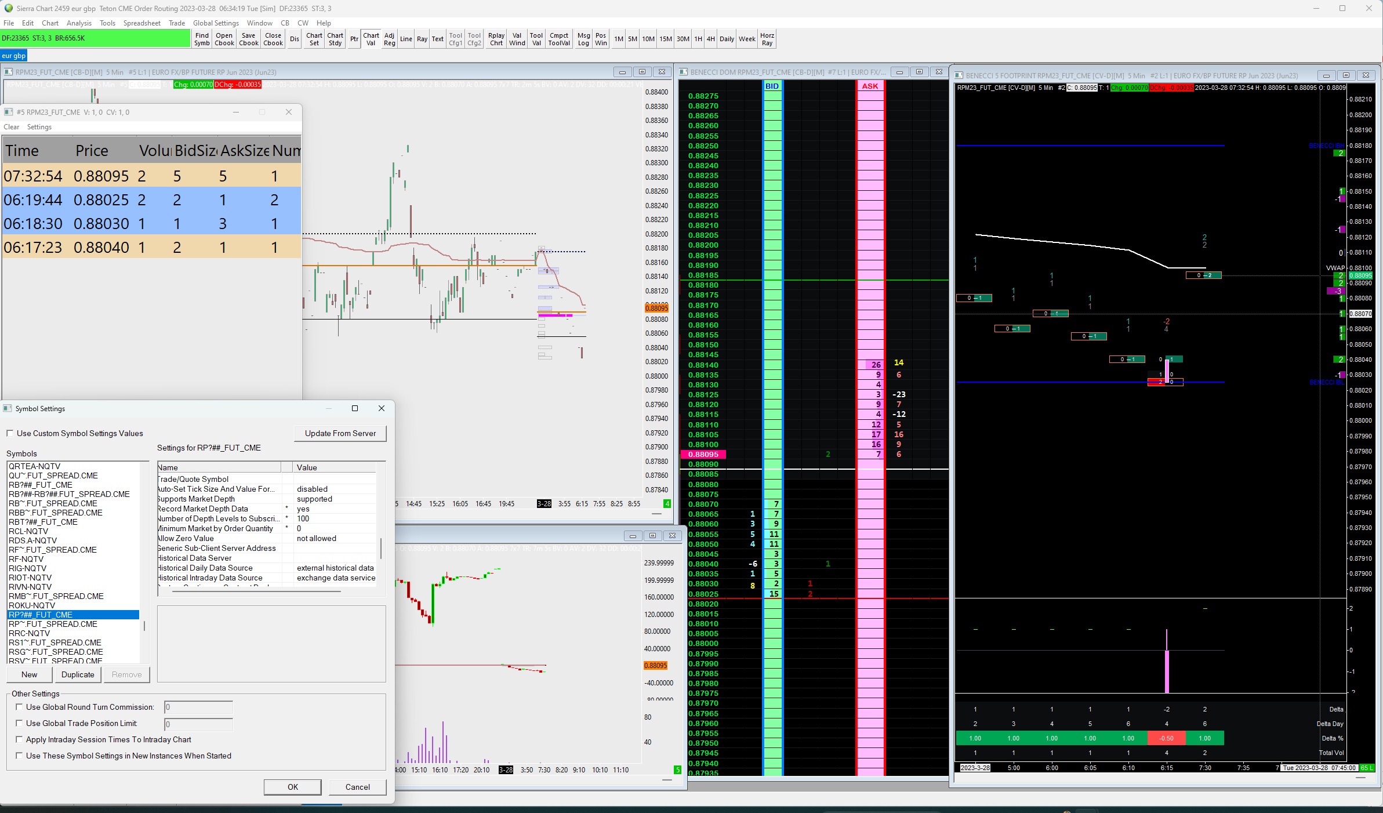Select the Ray drawing tool
The width and height of the screenshot is (1383, 813).
pos(422,39)
